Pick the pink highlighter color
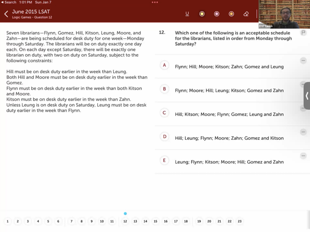Viewport: 310px width, 232px height. tap(217, 14)
